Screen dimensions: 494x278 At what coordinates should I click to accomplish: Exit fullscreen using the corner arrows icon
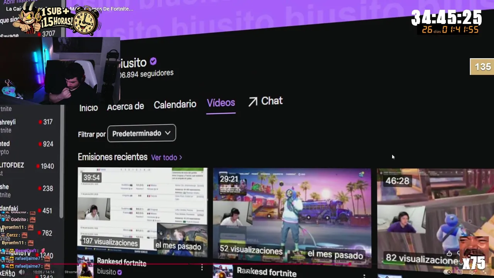pyautogui.click(x=485, y=272)
